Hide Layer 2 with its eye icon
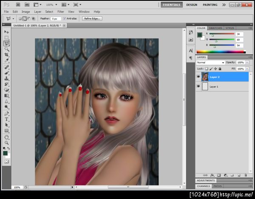Viewport: 255px width, 199px height. [x=198, y=76]
